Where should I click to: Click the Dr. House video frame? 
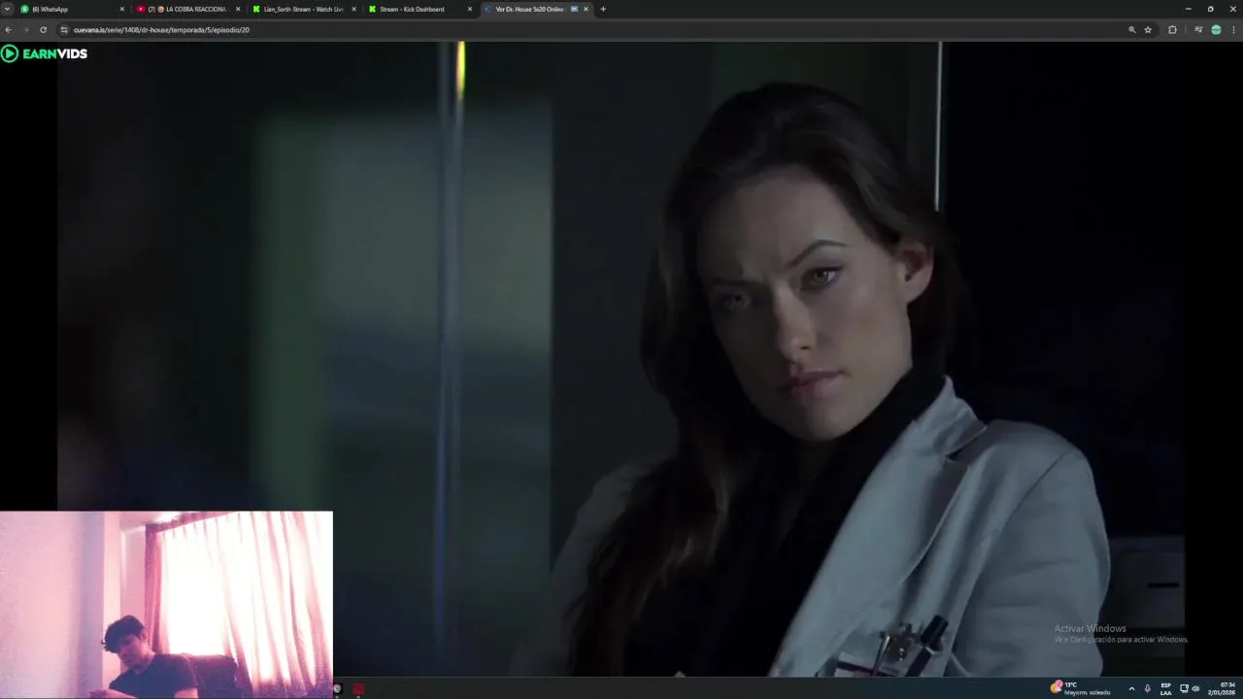(621, 359)
